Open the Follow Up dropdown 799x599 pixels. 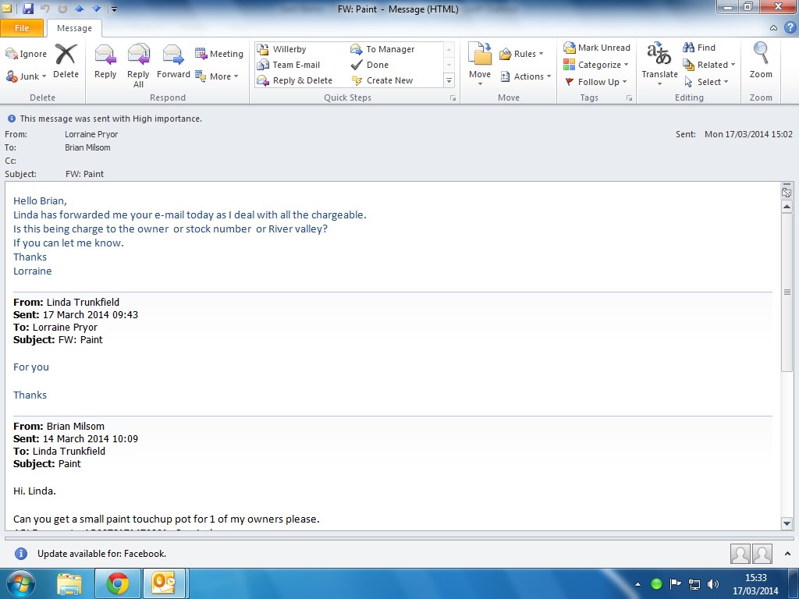(x=595, y=82)
